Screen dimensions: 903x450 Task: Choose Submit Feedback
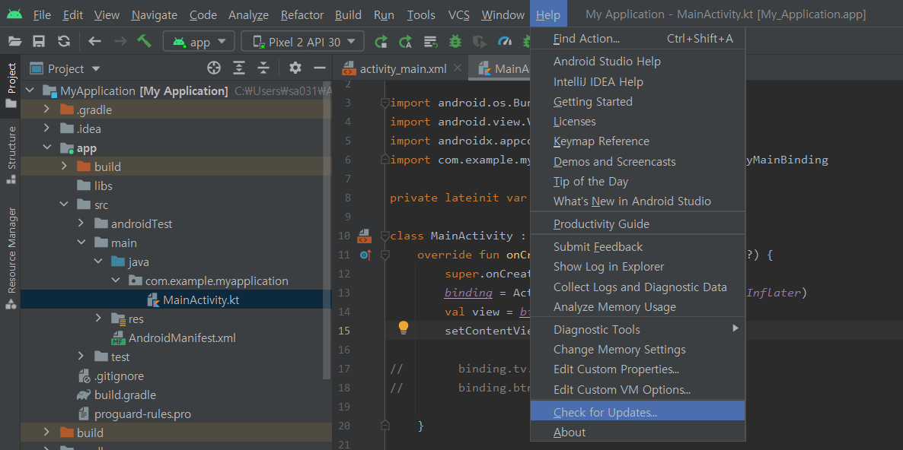(x=637, y=246)
